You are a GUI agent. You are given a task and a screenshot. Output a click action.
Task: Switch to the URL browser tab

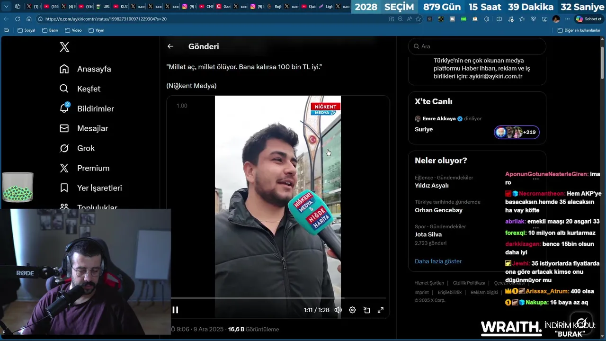pos(103,7)
